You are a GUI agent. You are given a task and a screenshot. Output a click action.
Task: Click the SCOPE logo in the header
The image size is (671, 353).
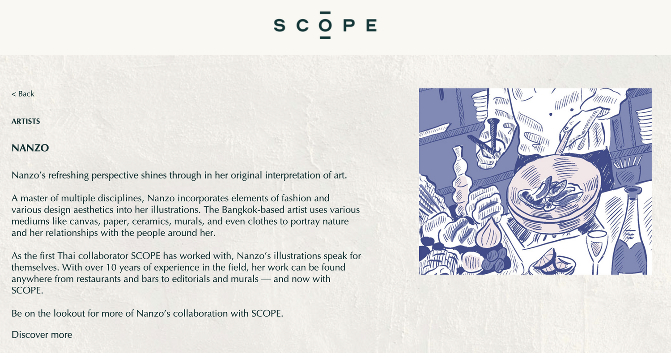click(325, 26)
